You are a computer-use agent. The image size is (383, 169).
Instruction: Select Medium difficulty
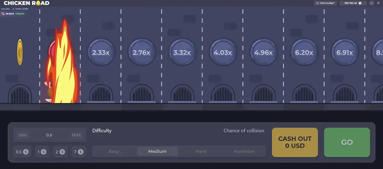[x=157, y=151]
